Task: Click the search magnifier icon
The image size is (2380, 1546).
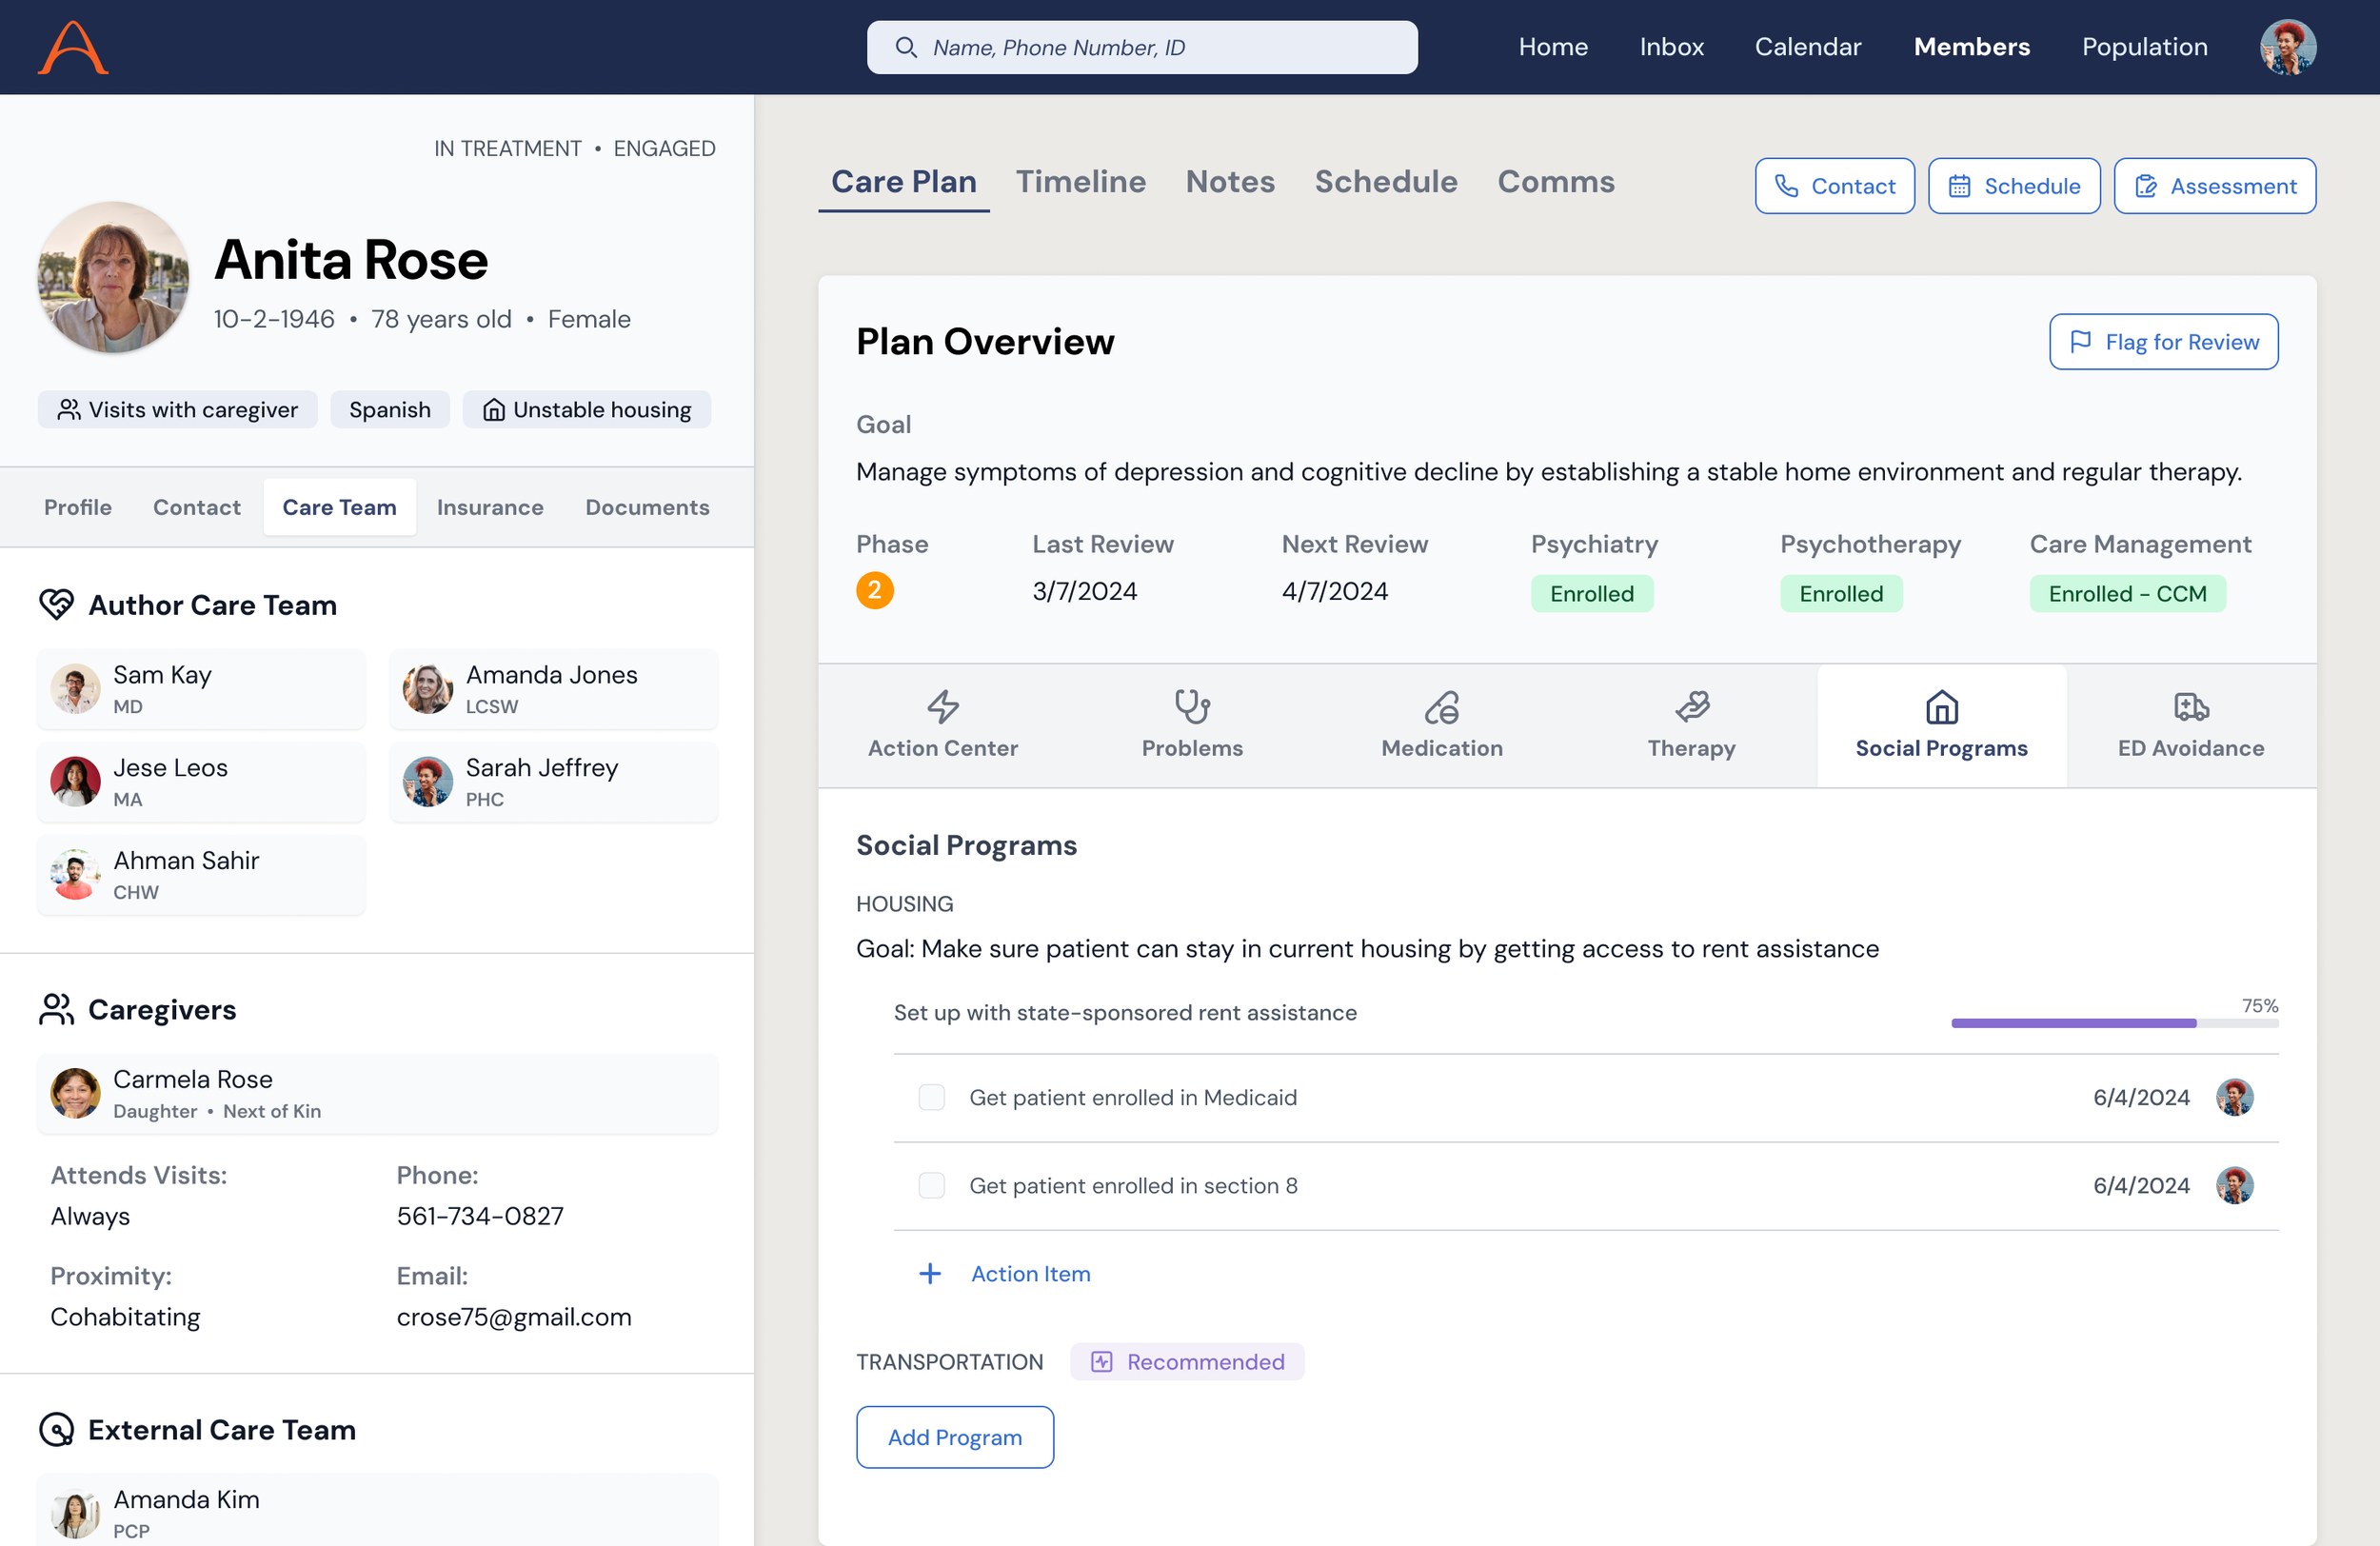Action: tap(905, 47)
